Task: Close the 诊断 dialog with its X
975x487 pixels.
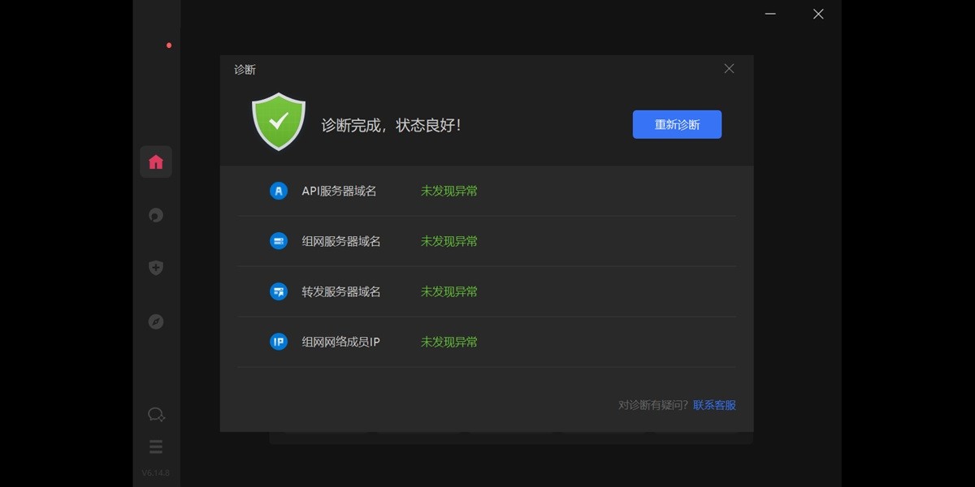Action: (x=729, y=68)
